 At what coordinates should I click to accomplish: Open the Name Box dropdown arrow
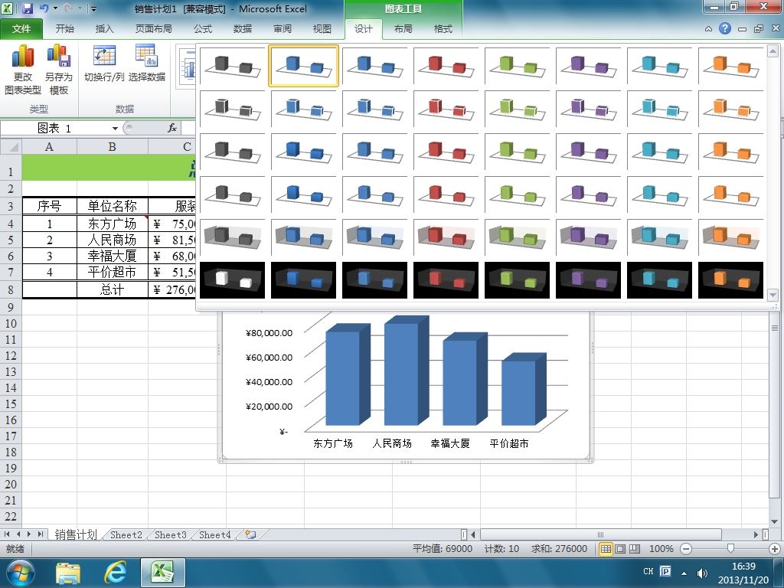click(115, 129)
